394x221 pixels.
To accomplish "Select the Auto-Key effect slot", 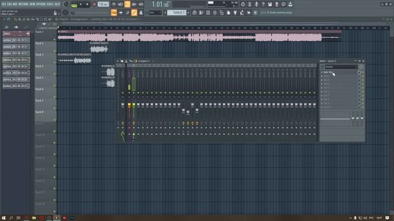I will (x=340, y=72).
